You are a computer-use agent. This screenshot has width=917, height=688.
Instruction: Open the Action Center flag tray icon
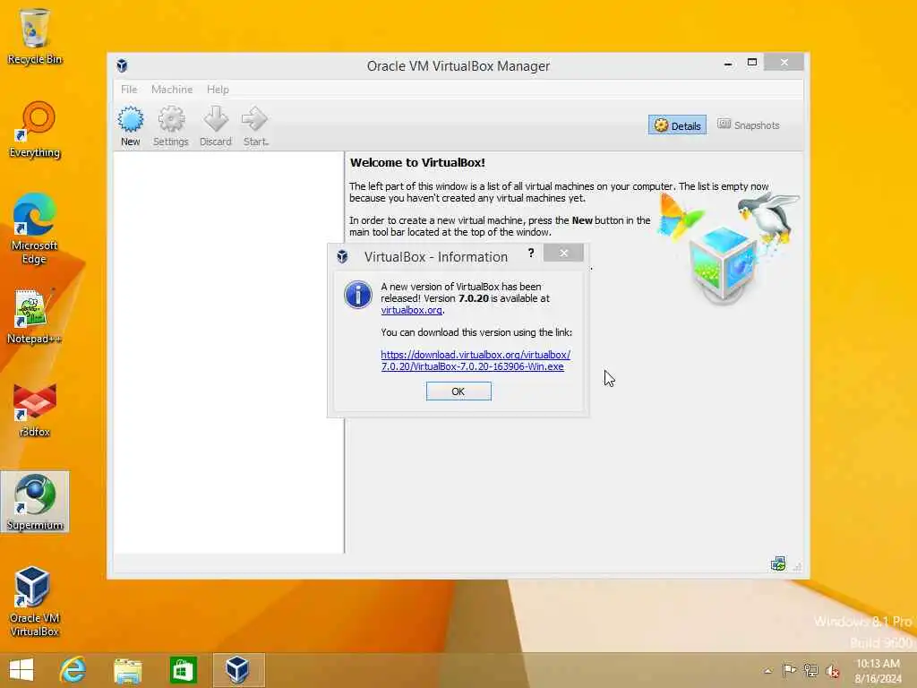pyautogui.click(x=789, y=670)
